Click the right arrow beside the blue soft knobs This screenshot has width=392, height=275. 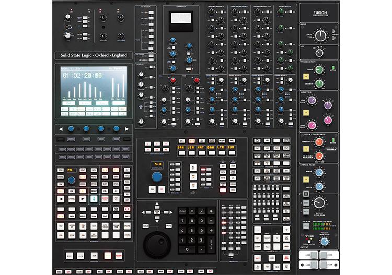pos(127,129)
